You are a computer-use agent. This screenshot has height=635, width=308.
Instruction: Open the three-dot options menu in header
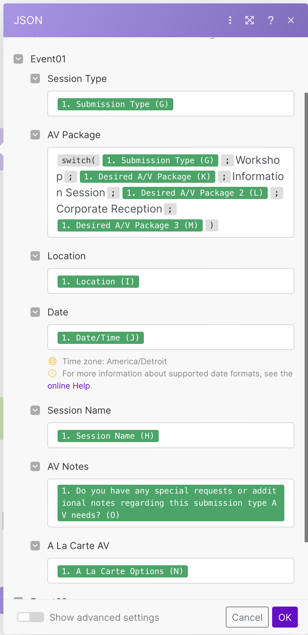click(x=230, y=20)
